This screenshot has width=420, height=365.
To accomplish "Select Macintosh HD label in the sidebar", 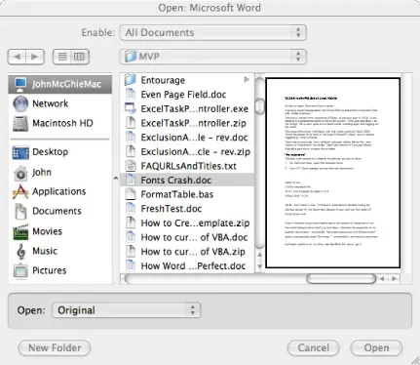I will pyautogui.click(x=62, y=123).
